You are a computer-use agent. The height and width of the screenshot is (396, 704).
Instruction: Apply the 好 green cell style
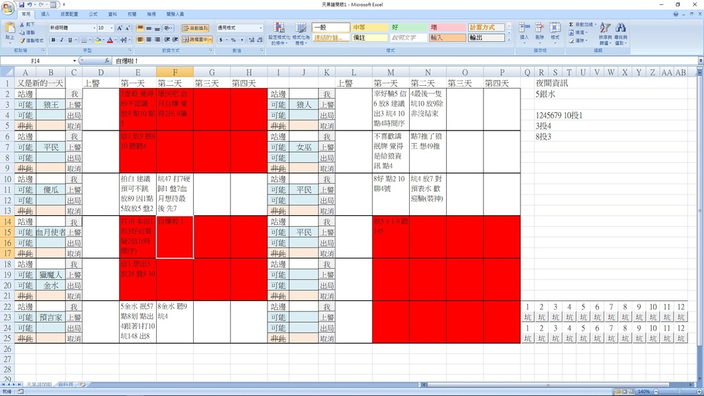click(408, 27)
